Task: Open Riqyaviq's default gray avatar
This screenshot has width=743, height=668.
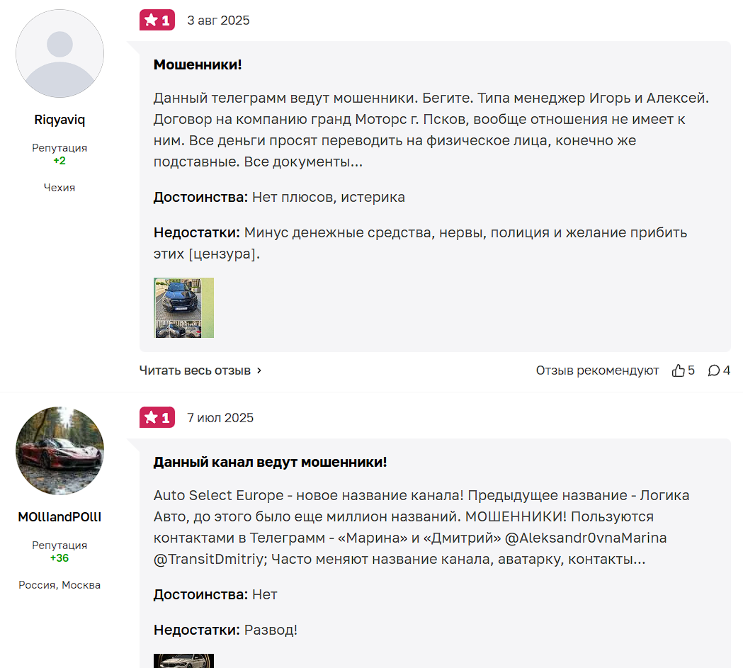Action: coord(59,54)
